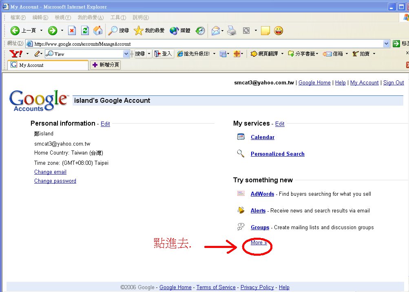This screenshot has width=409, height=292.
Task: Open the 信箱 dropdown arrow
Action: (x=347, y=54)
